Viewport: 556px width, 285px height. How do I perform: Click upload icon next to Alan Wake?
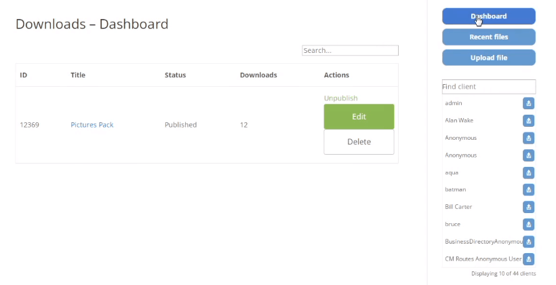click(x=529, y=121)
